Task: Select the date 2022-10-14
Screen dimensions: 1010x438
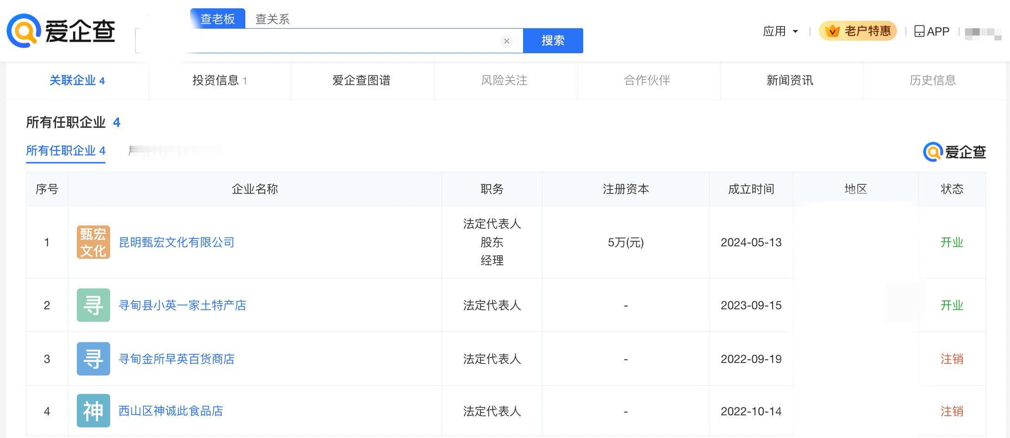Action: click(751, 411)
